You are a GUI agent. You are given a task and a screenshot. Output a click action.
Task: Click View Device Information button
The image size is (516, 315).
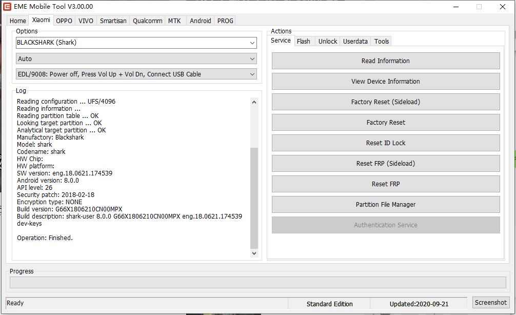pos(386,81)
